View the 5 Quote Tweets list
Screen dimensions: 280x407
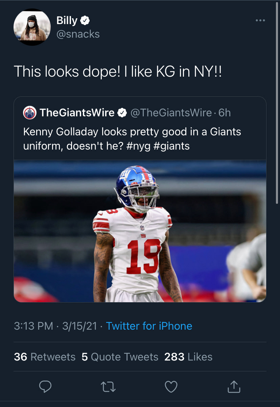[x=120, y=357]
